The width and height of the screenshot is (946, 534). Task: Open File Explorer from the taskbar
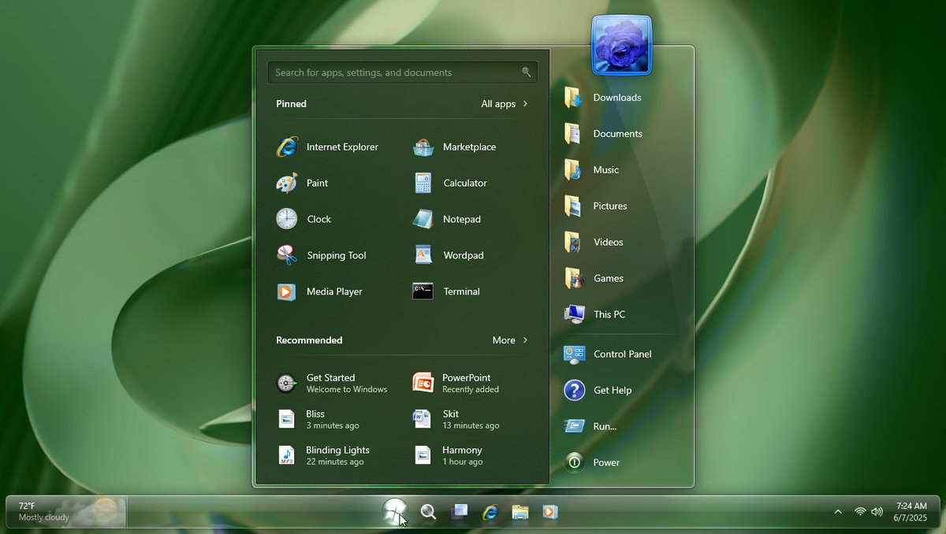pyautogui.click(x=520, y=512)
